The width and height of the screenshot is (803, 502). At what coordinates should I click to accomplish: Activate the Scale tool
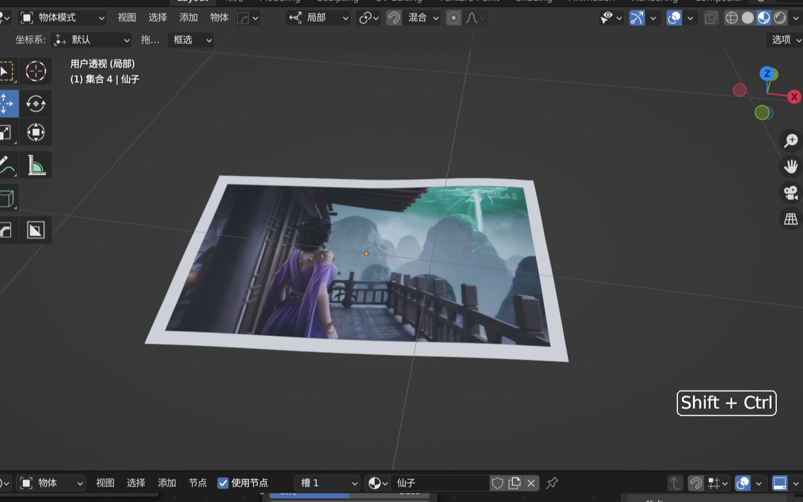tap(7, 132)
